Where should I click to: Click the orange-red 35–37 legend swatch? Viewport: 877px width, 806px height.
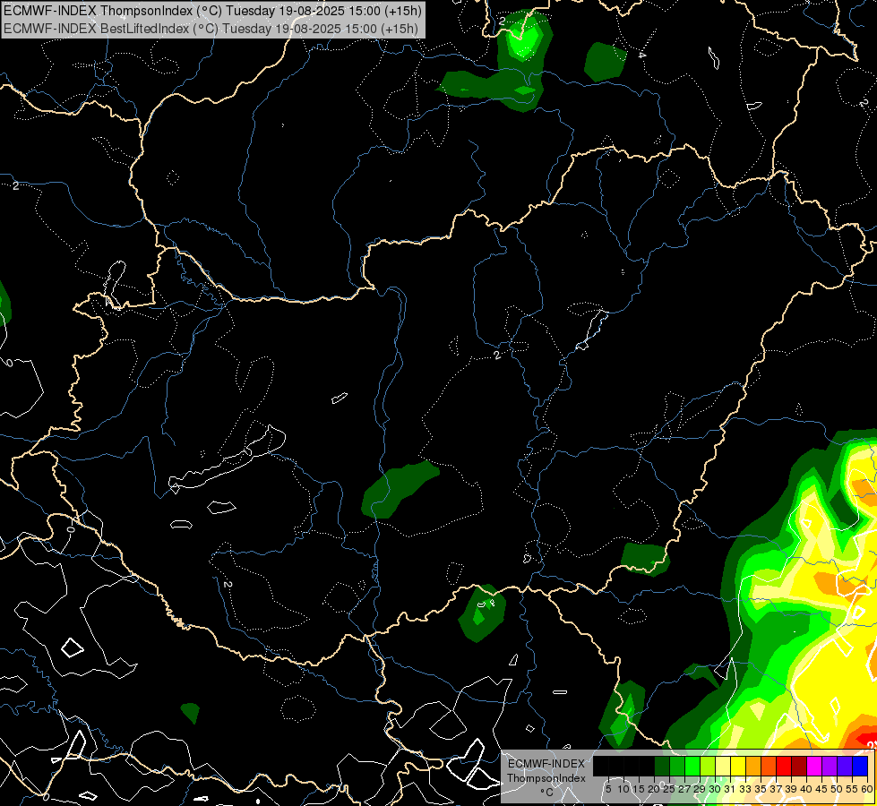[x=769, y=767]
